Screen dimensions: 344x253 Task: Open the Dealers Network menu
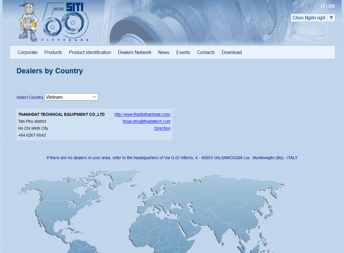point(134,52)
